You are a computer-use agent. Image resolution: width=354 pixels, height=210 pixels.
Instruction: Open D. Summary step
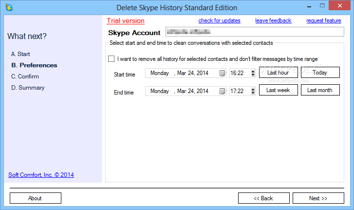point(28,88)
